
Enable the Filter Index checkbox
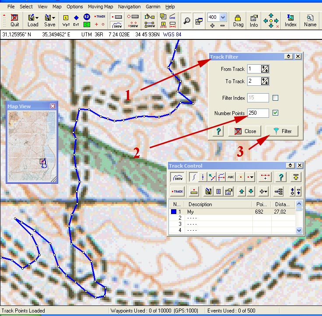tap(275, 98)
